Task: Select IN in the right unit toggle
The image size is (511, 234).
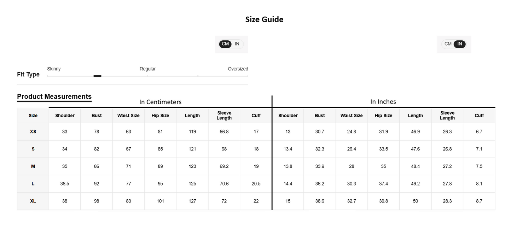Action: (460, 44)
